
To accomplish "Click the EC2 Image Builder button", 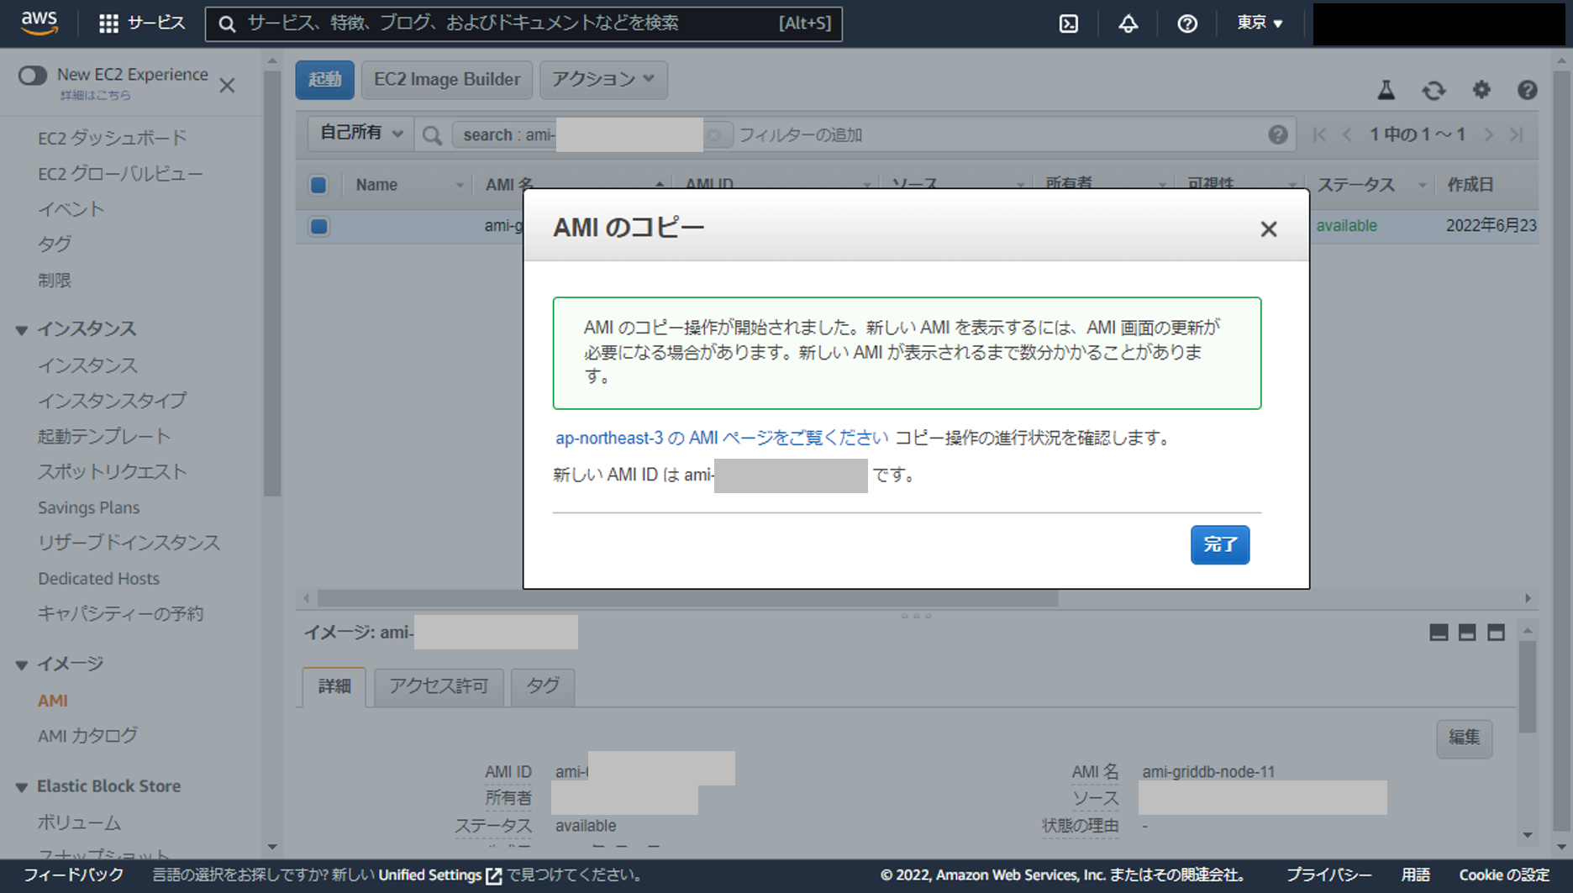I will [447, 79].
